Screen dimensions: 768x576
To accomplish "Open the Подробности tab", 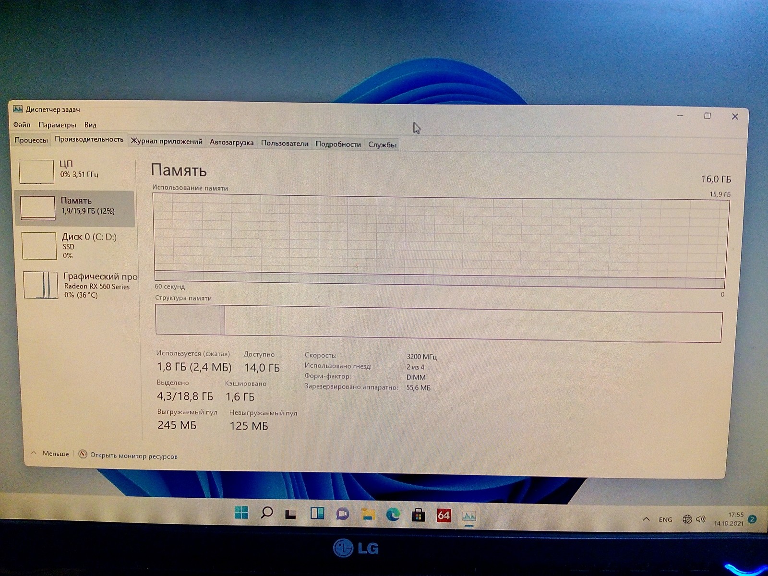I will pyautogui.click(x=338, y=144).
